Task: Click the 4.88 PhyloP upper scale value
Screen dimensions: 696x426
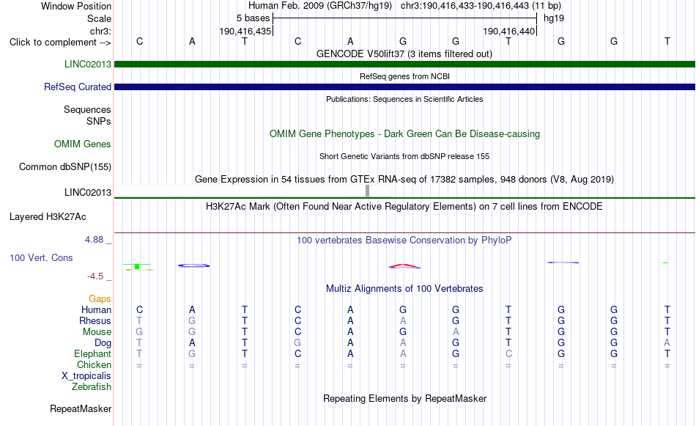Action: click(x=94, y=240)
